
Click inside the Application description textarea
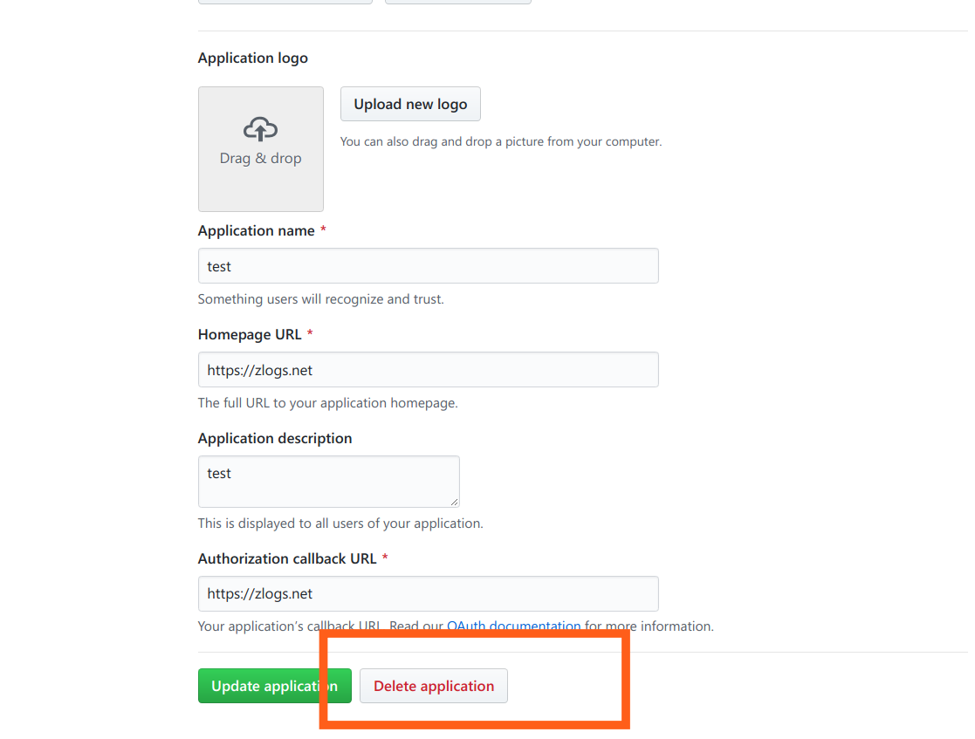point(328,481)
